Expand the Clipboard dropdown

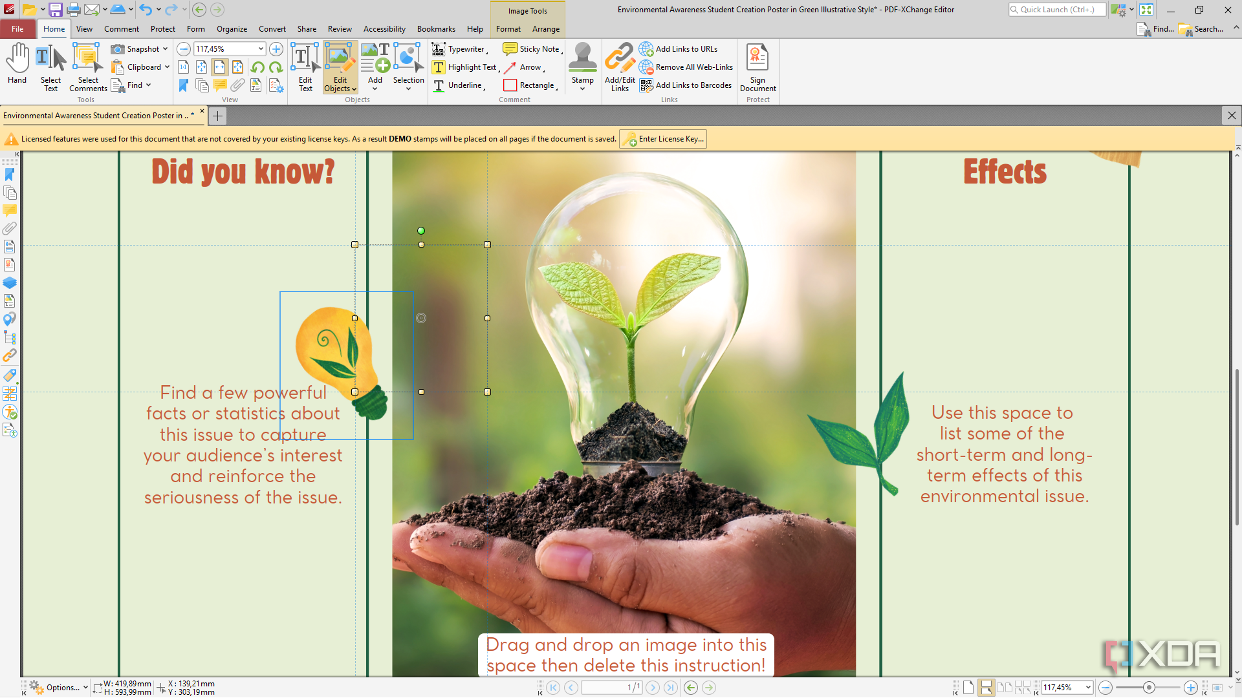tap(167, 67)
